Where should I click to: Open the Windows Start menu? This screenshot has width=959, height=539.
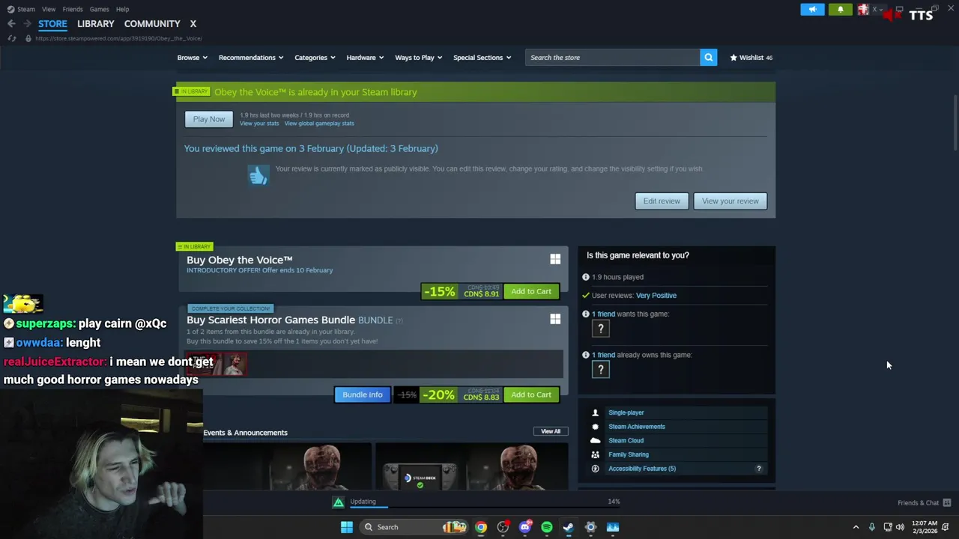pos(346,527)
